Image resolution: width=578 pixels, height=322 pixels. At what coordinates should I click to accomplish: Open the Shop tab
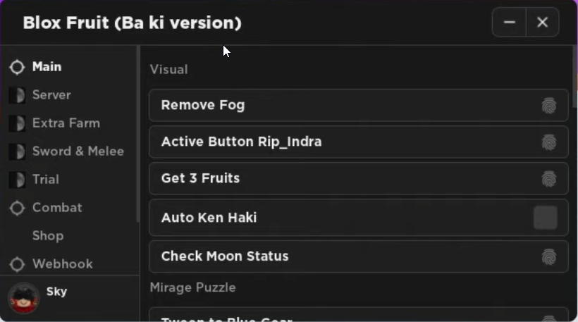70,236
